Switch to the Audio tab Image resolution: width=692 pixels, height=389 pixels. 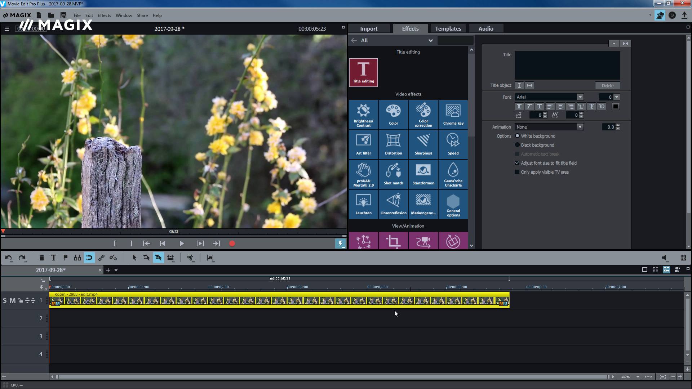(486, 28)
